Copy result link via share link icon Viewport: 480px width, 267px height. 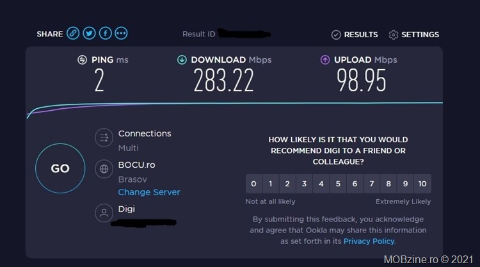tap(73, 33)
